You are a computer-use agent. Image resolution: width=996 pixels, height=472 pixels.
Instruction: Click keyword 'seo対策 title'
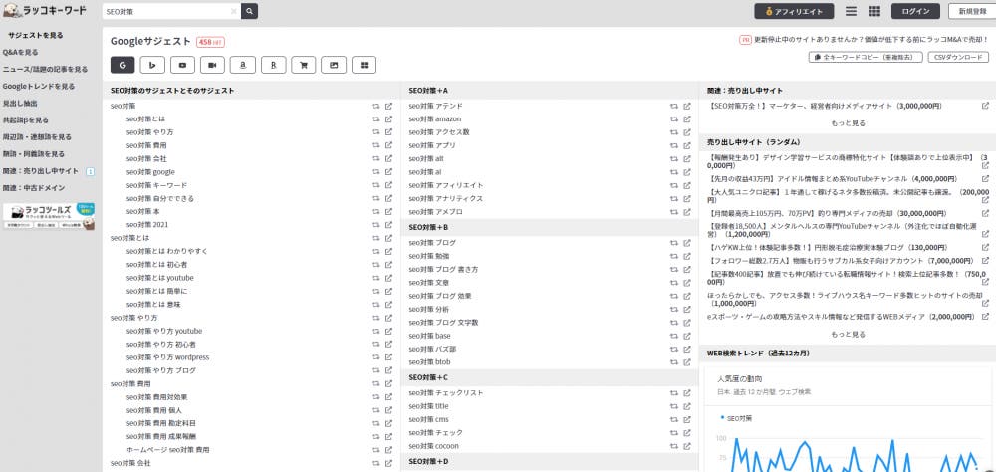[x=428, y=406]
